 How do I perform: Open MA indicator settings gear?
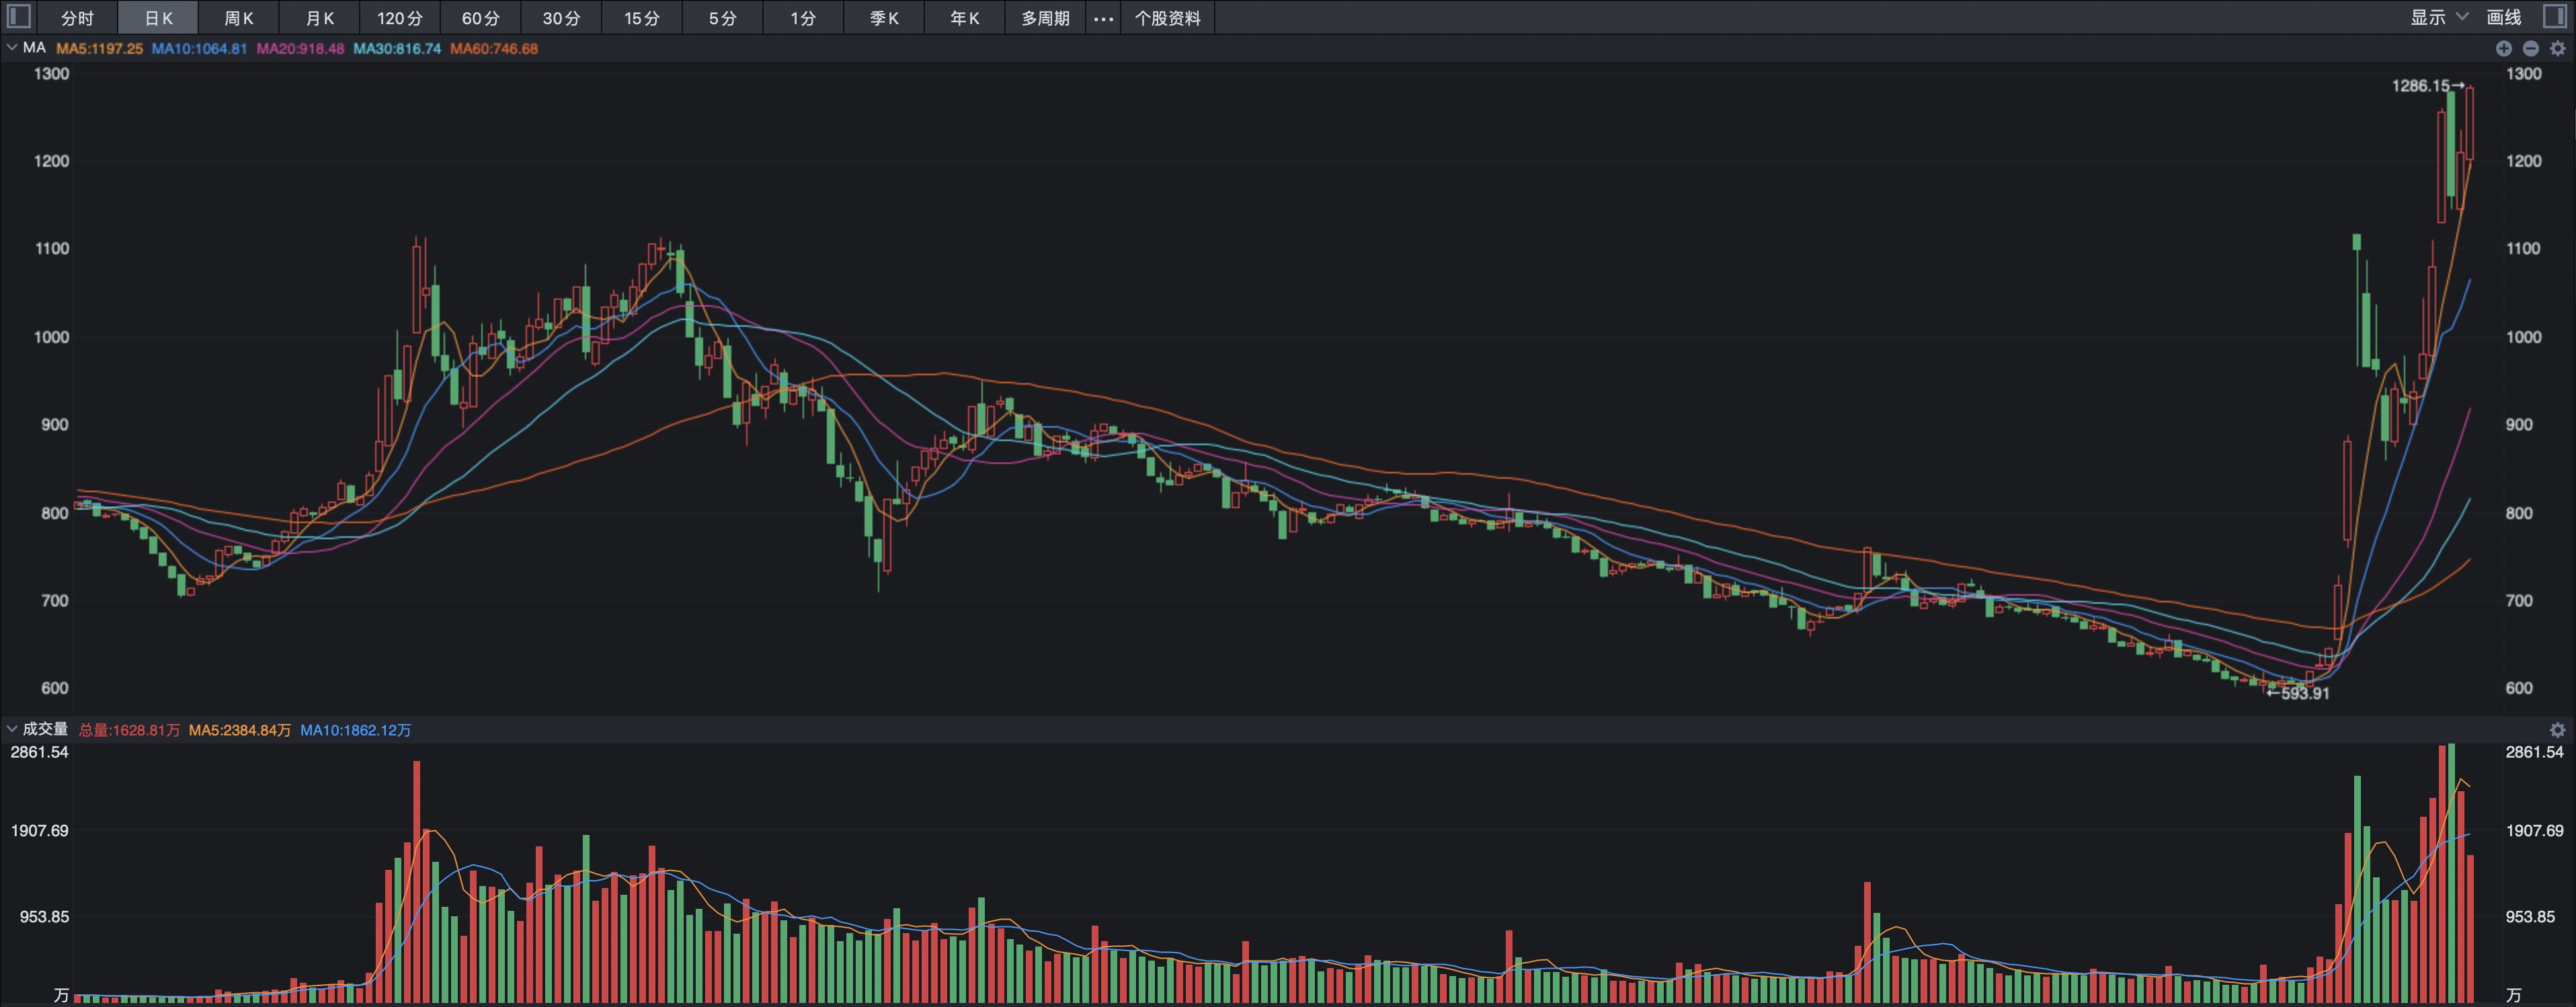point(2557,48)
